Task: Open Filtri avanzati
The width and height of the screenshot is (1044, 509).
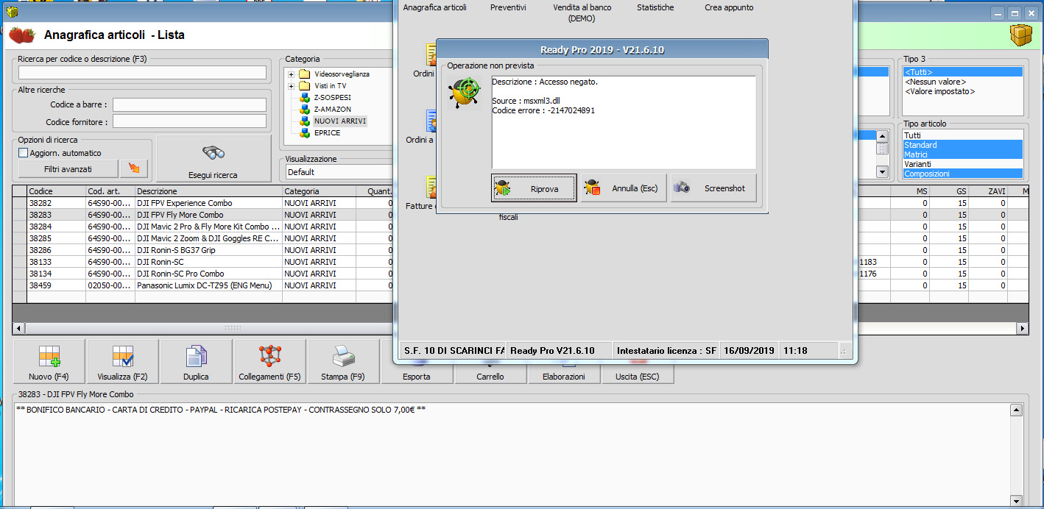Action: point(68,169)
